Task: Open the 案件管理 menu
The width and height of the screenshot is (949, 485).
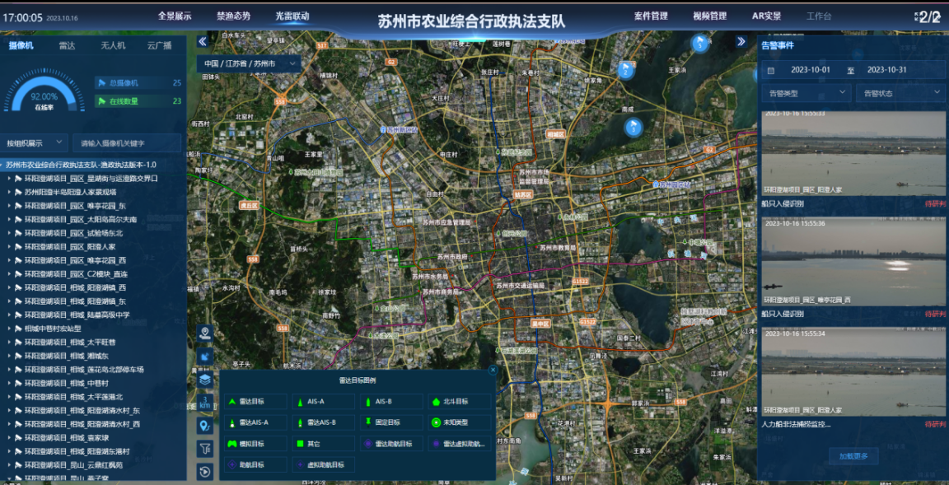Action: click(651, 16)
